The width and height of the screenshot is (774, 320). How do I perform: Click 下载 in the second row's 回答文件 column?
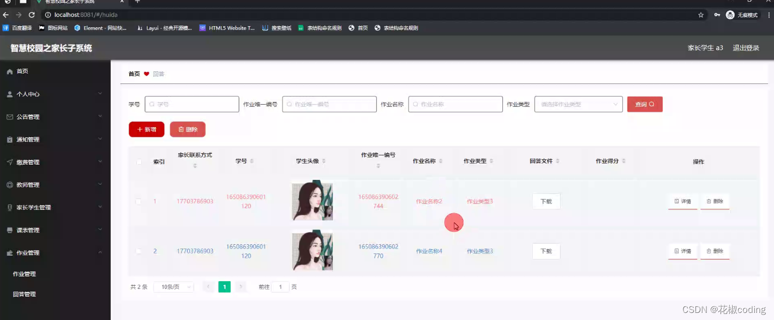click(545, 251)
